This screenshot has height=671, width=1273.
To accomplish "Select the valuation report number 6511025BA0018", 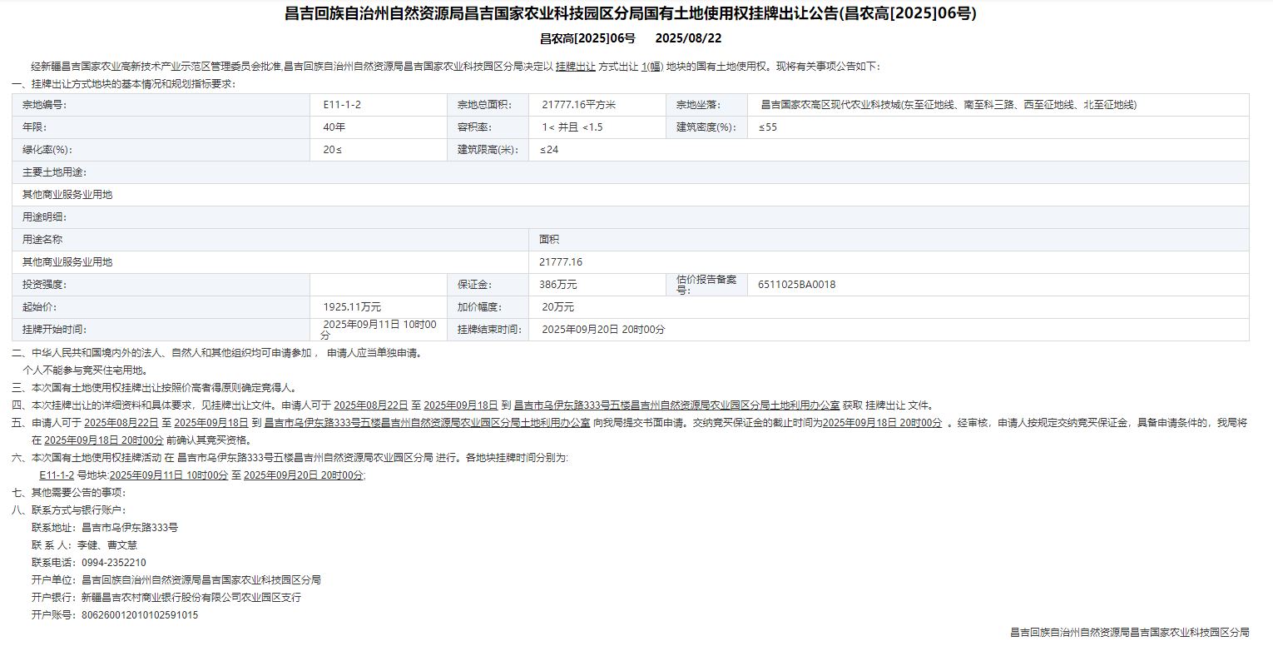I will pos(796,285).
